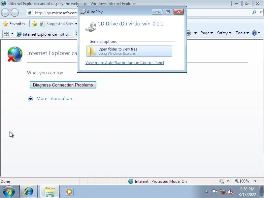The image size is (264, 198).
Task: Open the status bar privacy dropdown arrow
Action: click(228, 181)
